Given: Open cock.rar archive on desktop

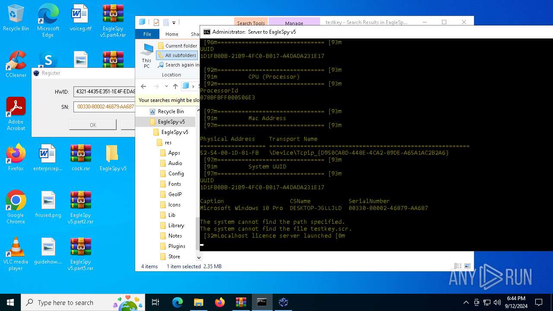Looking at the screenshot, I should (x=80, y=158).
